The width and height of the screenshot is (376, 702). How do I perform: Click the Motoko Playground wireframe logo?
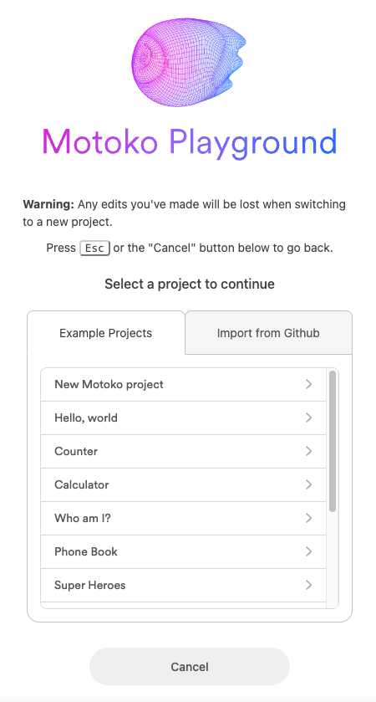click(189, 62)
